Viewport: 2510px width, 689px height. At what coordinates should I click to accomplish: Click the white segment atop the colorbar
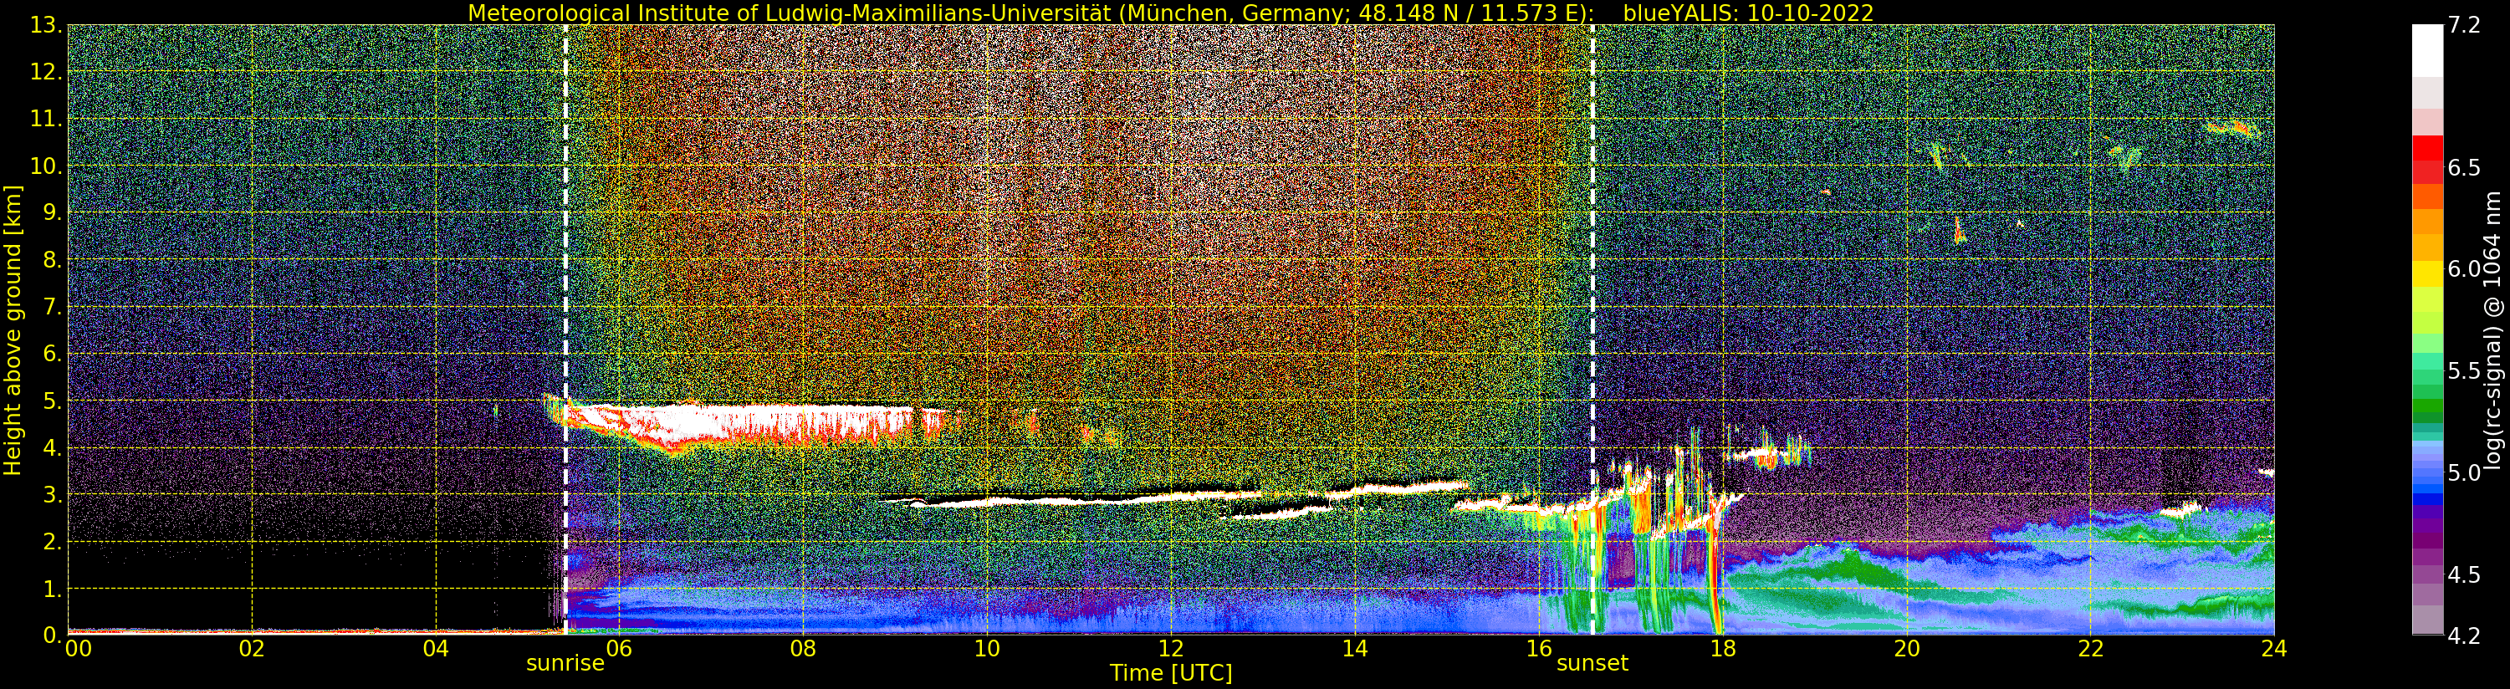point(2427,51)
